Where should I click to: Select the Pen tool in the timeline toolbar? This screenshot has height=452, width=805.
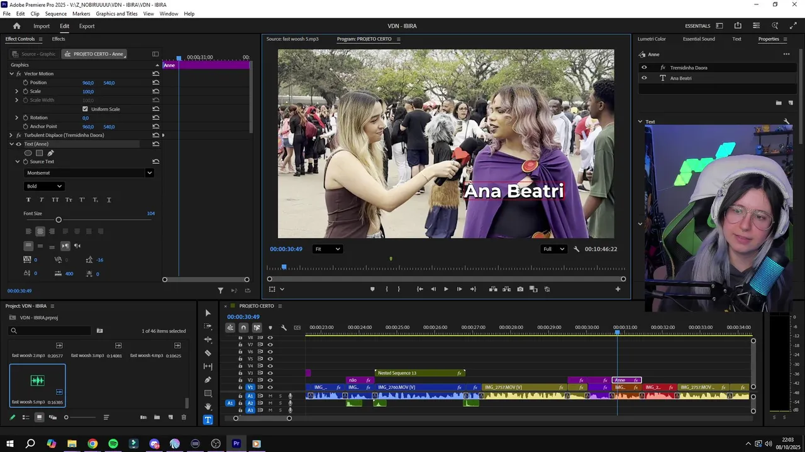point(208,380)
